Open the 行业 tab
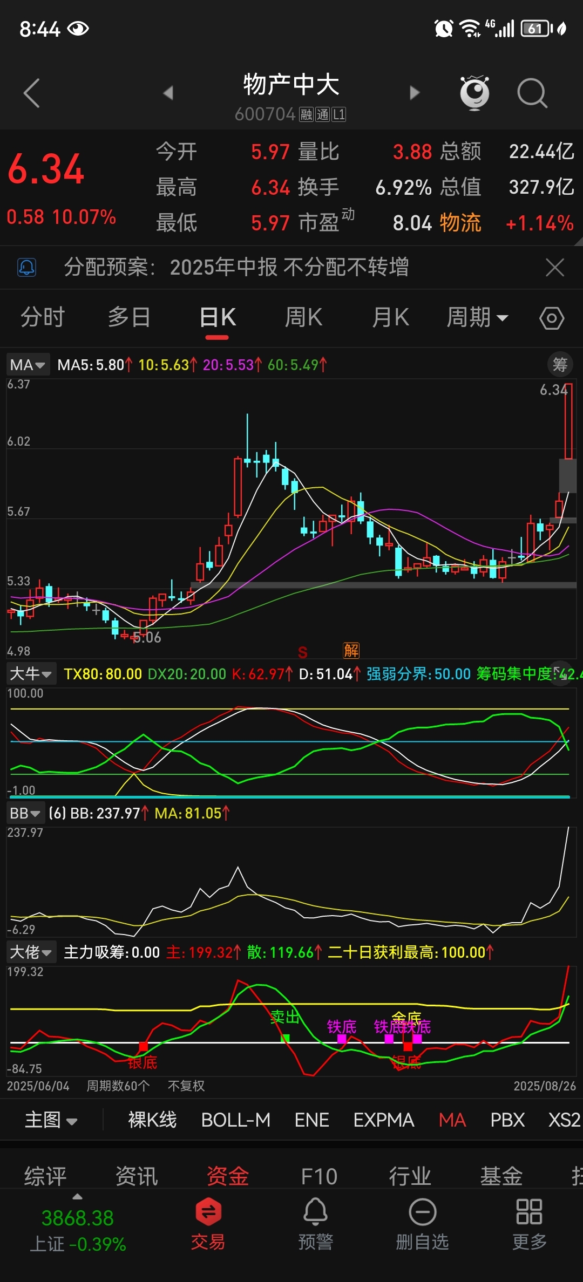 410,1176
